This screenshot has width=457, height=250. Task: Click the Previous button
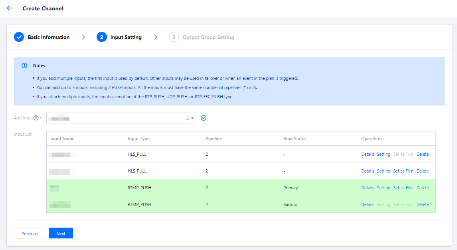click(x=30, y=233)
